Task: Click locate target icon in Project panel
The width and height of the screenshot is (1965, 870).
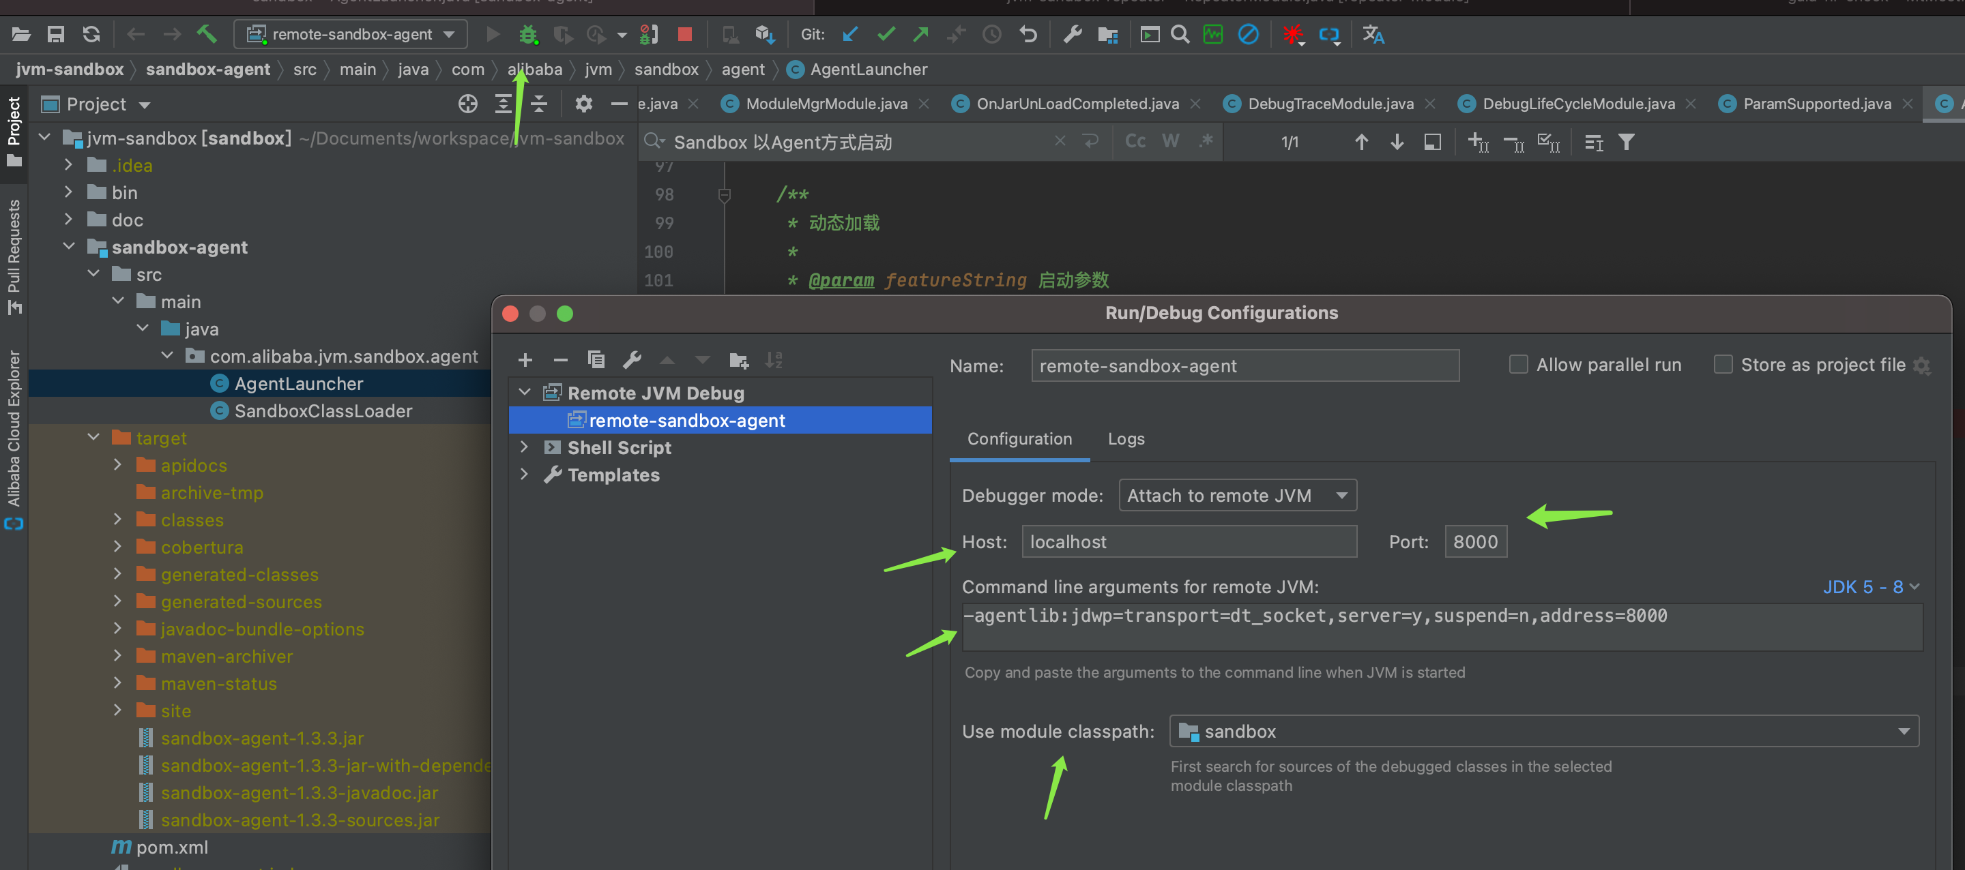Action: (x=467, y=104)
